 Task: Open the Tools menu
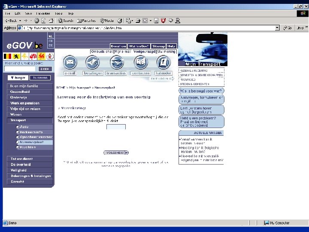tap(58, 13)
